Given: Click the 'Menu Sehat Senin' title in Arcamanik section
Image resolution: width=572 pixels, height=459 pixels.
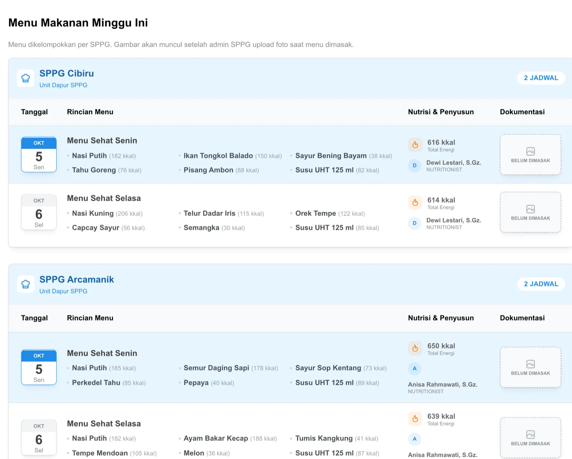Looking at the screenshot, I should point(102,353).
